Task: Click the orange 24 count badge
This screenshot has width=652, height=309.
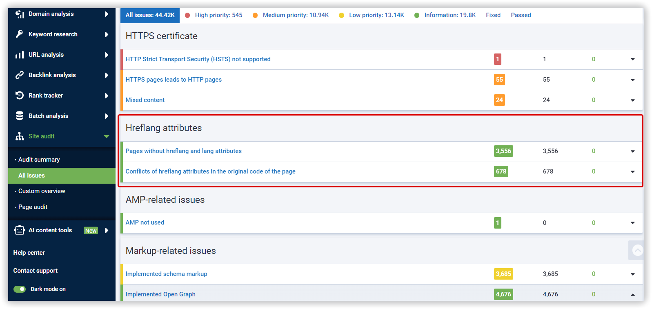Action: click(x=499, y=100)
